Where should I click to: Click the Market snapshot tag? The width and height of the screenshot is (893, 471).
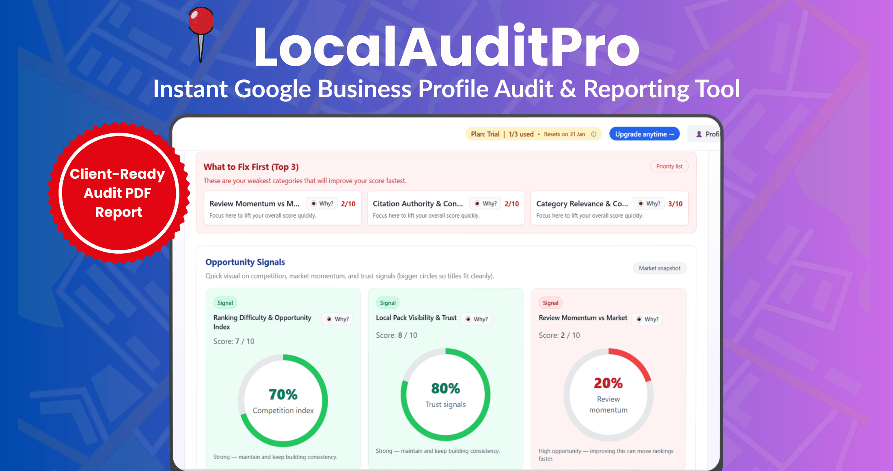pyautogui.click(x=660, y=268)
